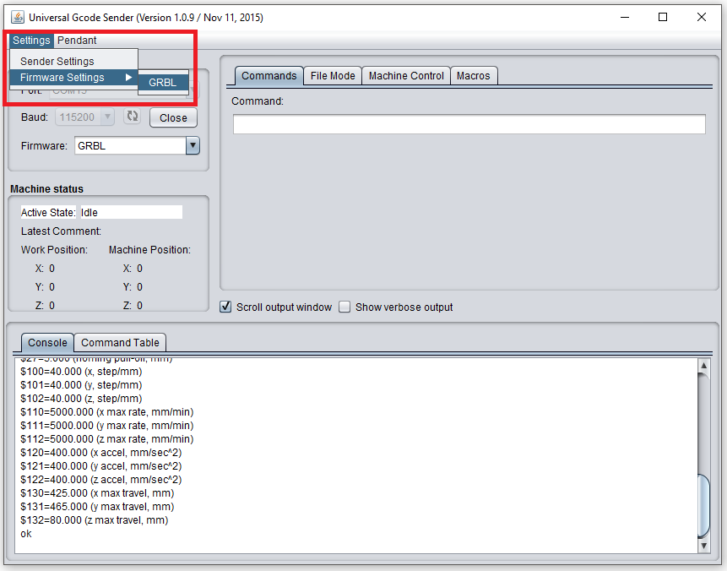
Task: Click the $132=80.000 z max travel line
Action: pos(94,520)
